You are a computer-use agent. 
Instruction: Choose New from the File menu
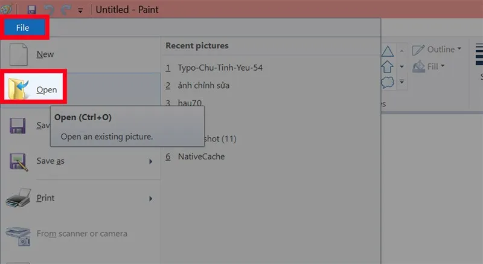point(45,54)
